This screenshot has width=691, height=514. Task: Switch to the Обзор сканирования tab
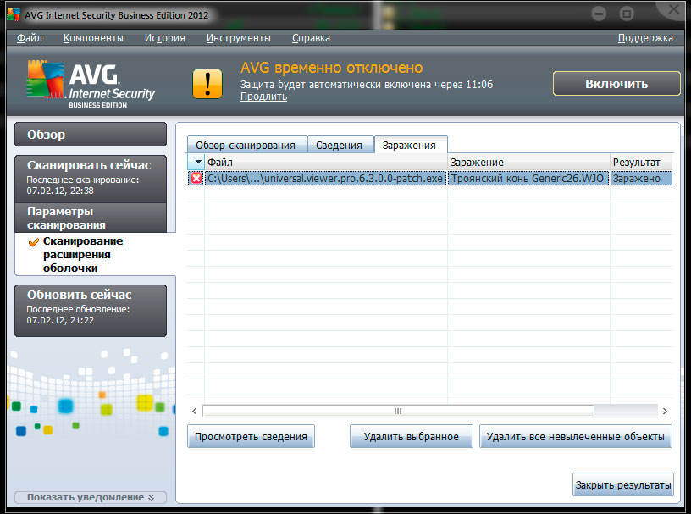click(246, 145)
